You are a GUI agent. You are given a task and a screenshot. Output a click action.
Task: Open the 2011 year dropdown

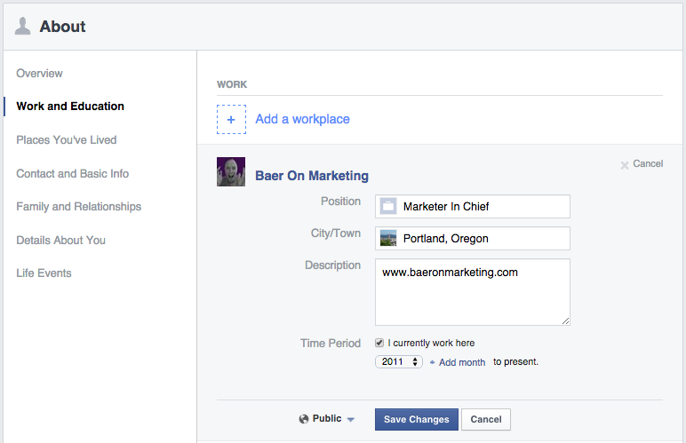399,362
